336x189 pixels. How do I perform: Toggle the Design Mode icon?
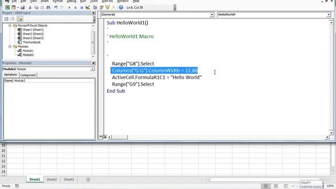click(88, 7)
